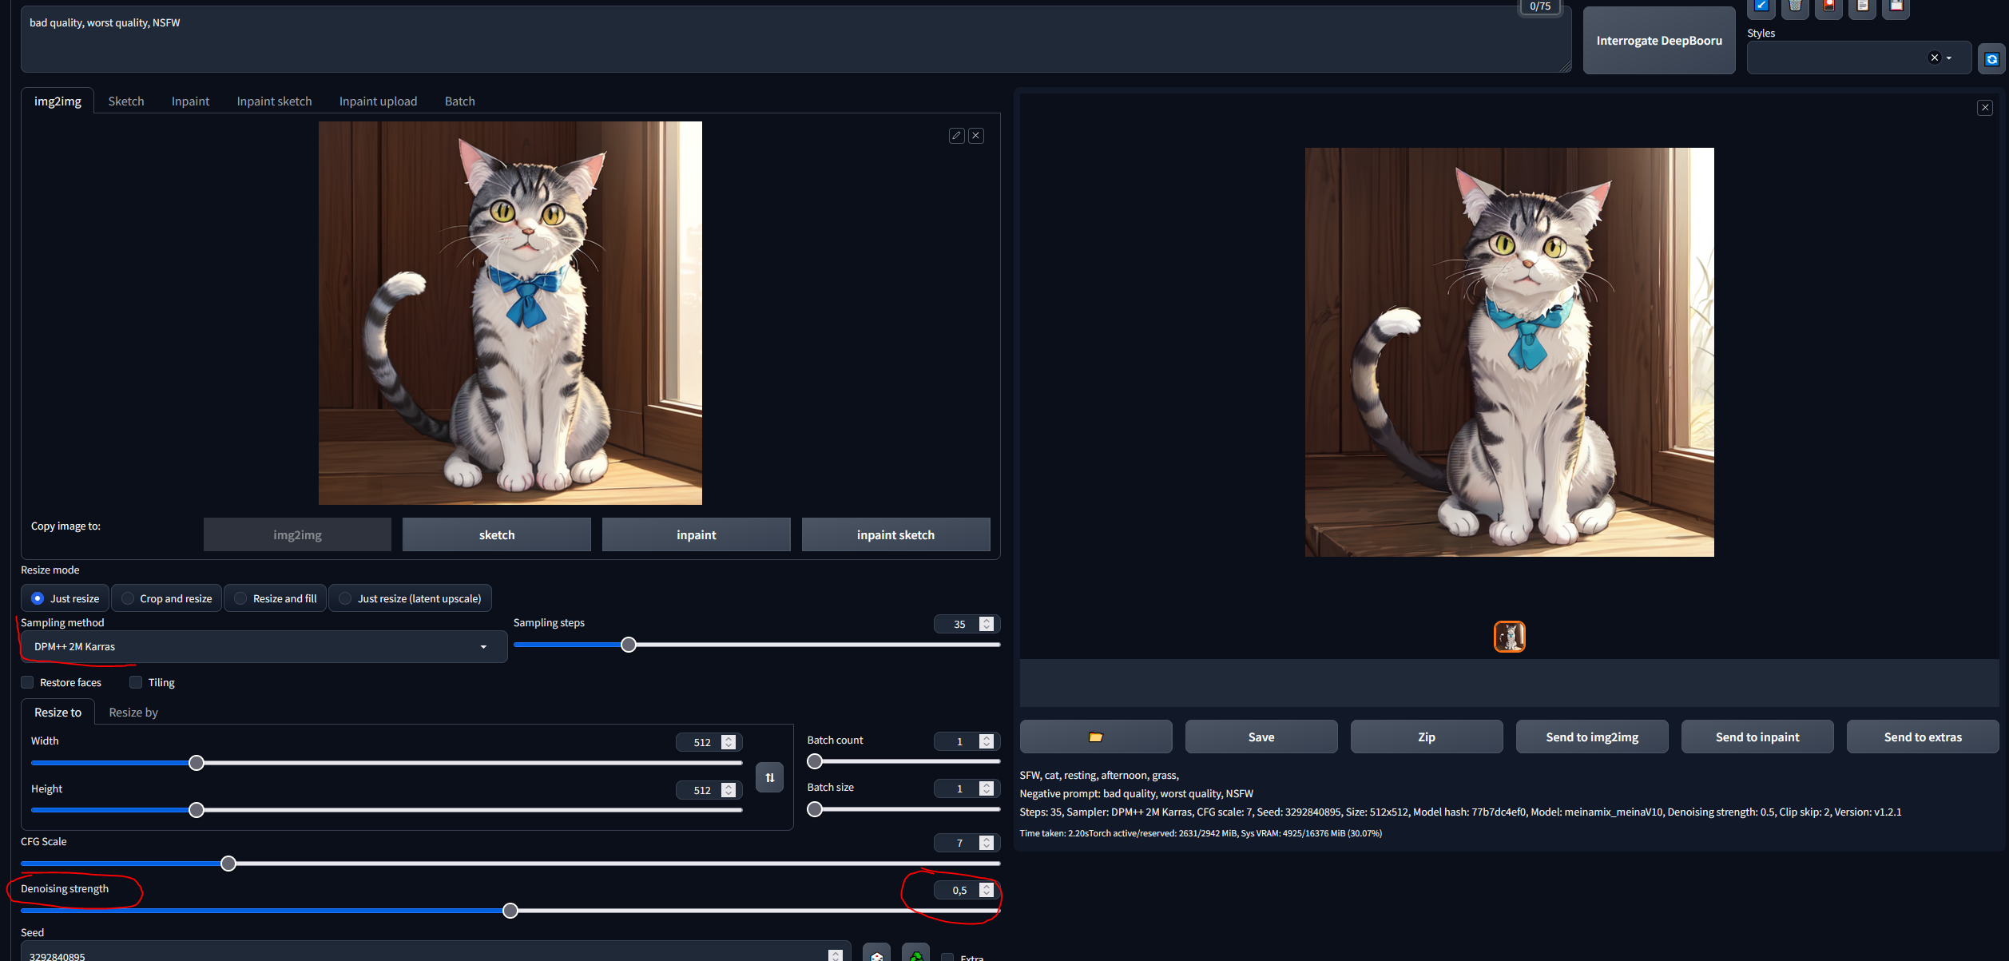Enable the Tiling checkbox
2009x961 pixels.
click(x=136, y=682)
